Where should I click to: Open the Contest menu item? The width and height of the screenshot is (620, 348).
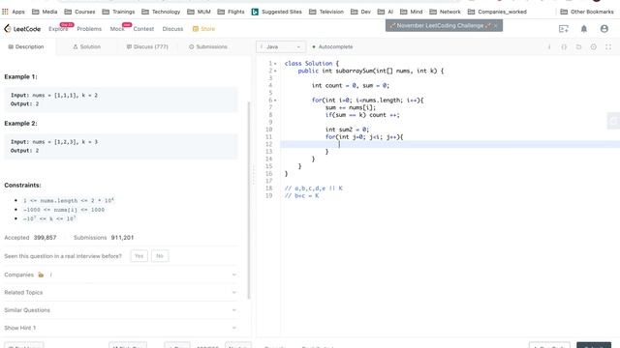[x=143, y=29]
